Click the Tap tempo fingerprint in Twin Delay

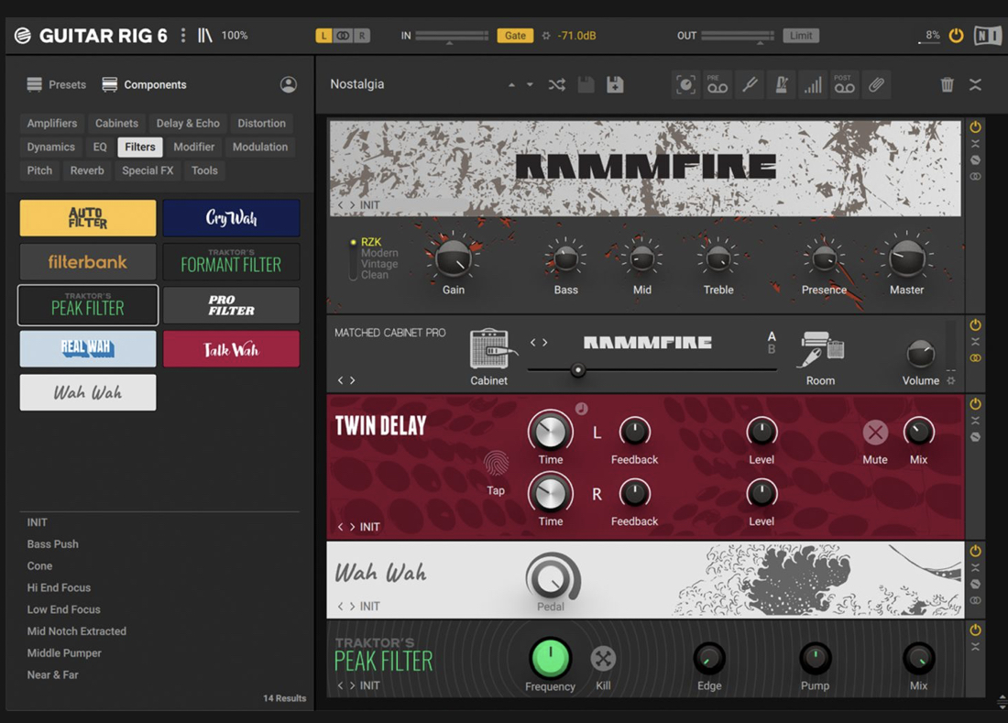[496, 463]
